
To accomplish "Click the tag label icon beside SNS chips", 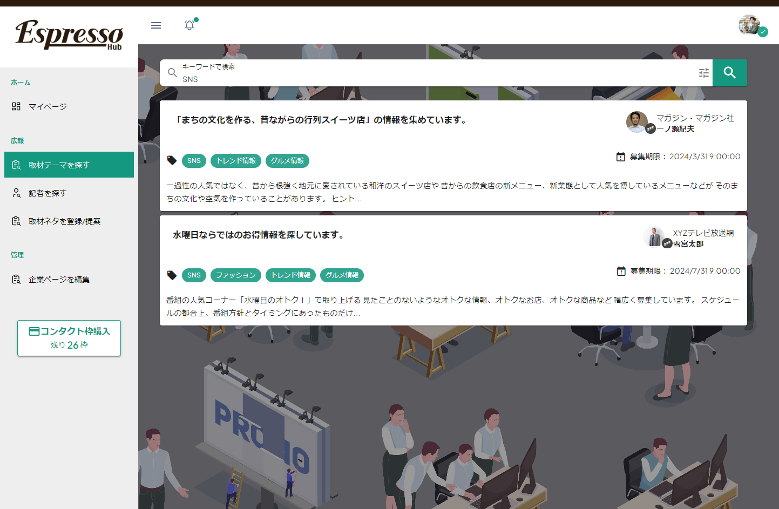I will point(172,160).
